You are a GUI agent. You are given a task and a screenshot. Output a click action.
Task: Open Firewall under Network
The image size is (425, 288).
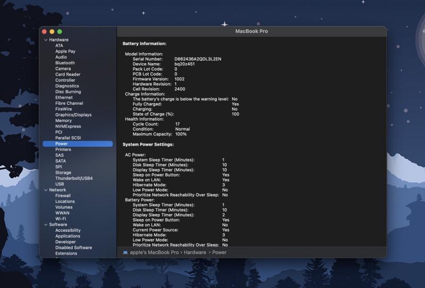(x=63, y=196)
